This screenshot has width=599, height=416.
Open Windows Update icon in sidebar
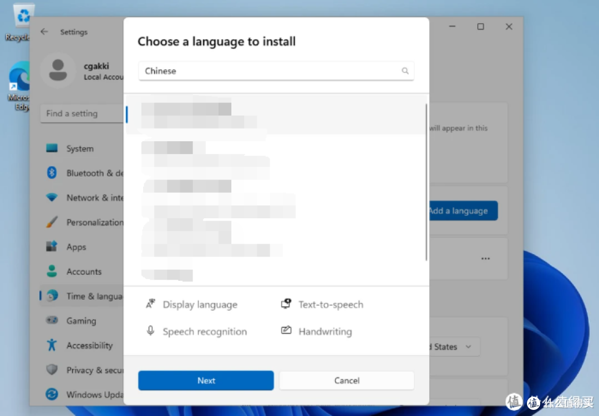tap(52, 394)
